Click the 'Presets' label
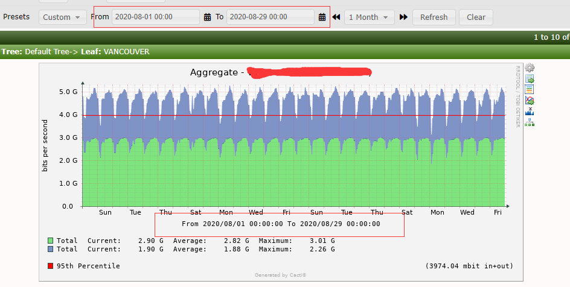This screenshot has height=287, width=570. [16, 17]
